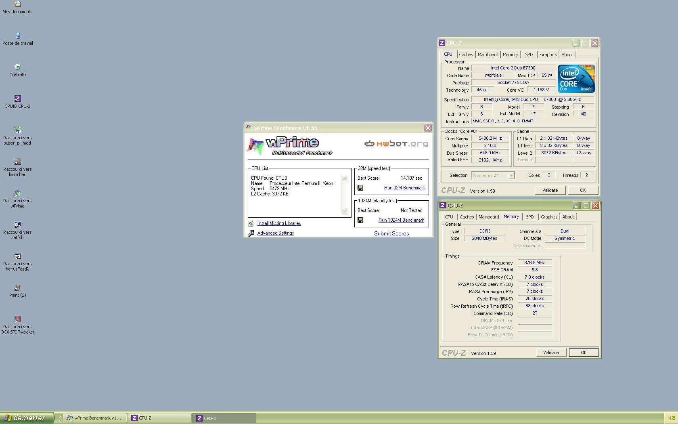Screen dimensions: 678x424
Task: Click save icon beside Run 32M Benchmark
Action: pyautogui.click(x=360, y=188)
